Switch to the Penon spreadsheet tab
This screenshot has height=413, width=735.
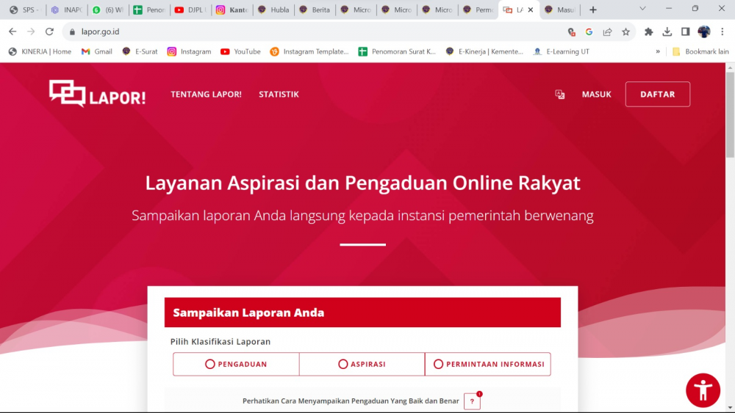[149, 10]
